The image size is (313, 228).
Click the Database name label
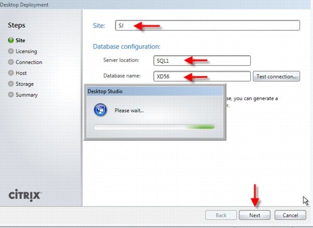pos(122,76)
